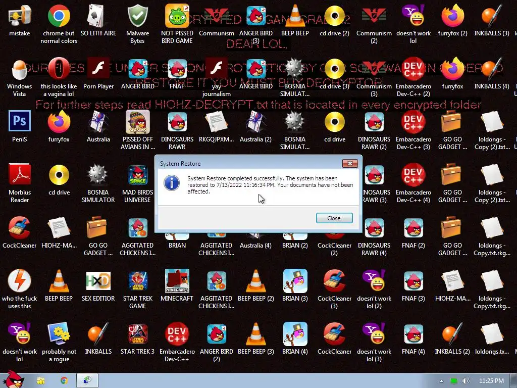Click the System Restore taskbar button

point(87,381)
